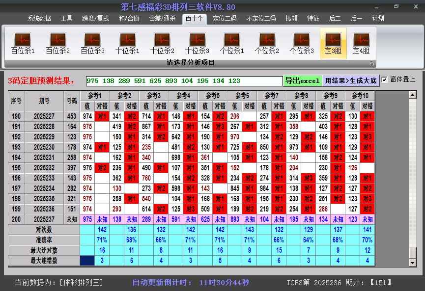Open the 定3胆 analysis icon
This screenshot has height=291, width=425.
pyautogui.click(x=333, y=43)
